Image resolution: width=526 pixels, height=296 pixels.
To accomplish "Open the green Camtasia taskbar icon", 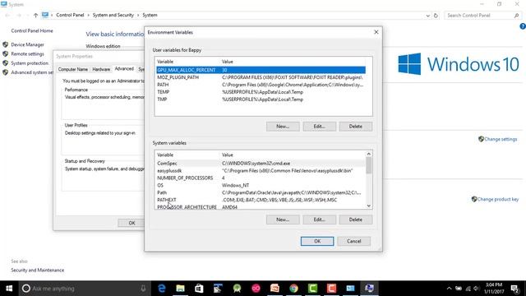I will coord(312,289).
